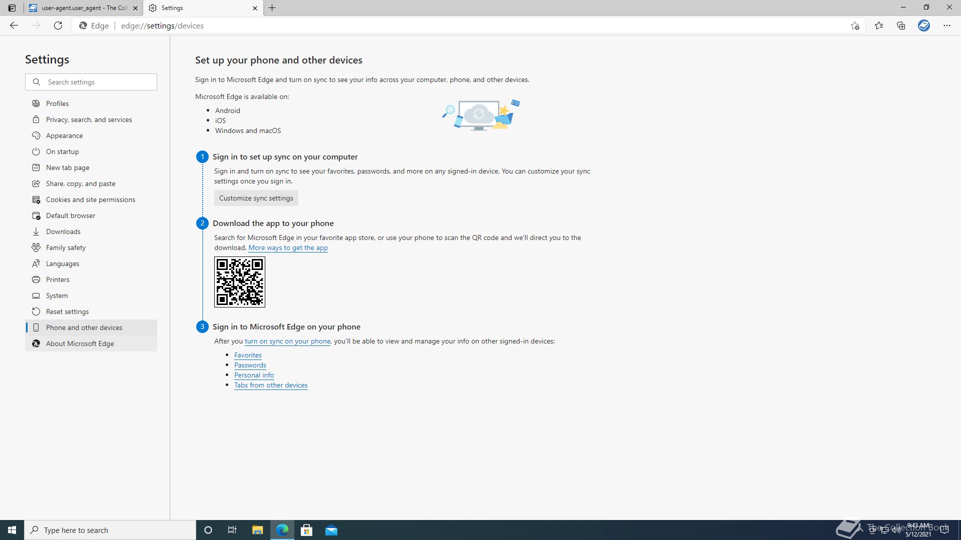Open About Microsoft Edge section
The width and height of the screenshot is (961, 540).
(x=80, y=343)
